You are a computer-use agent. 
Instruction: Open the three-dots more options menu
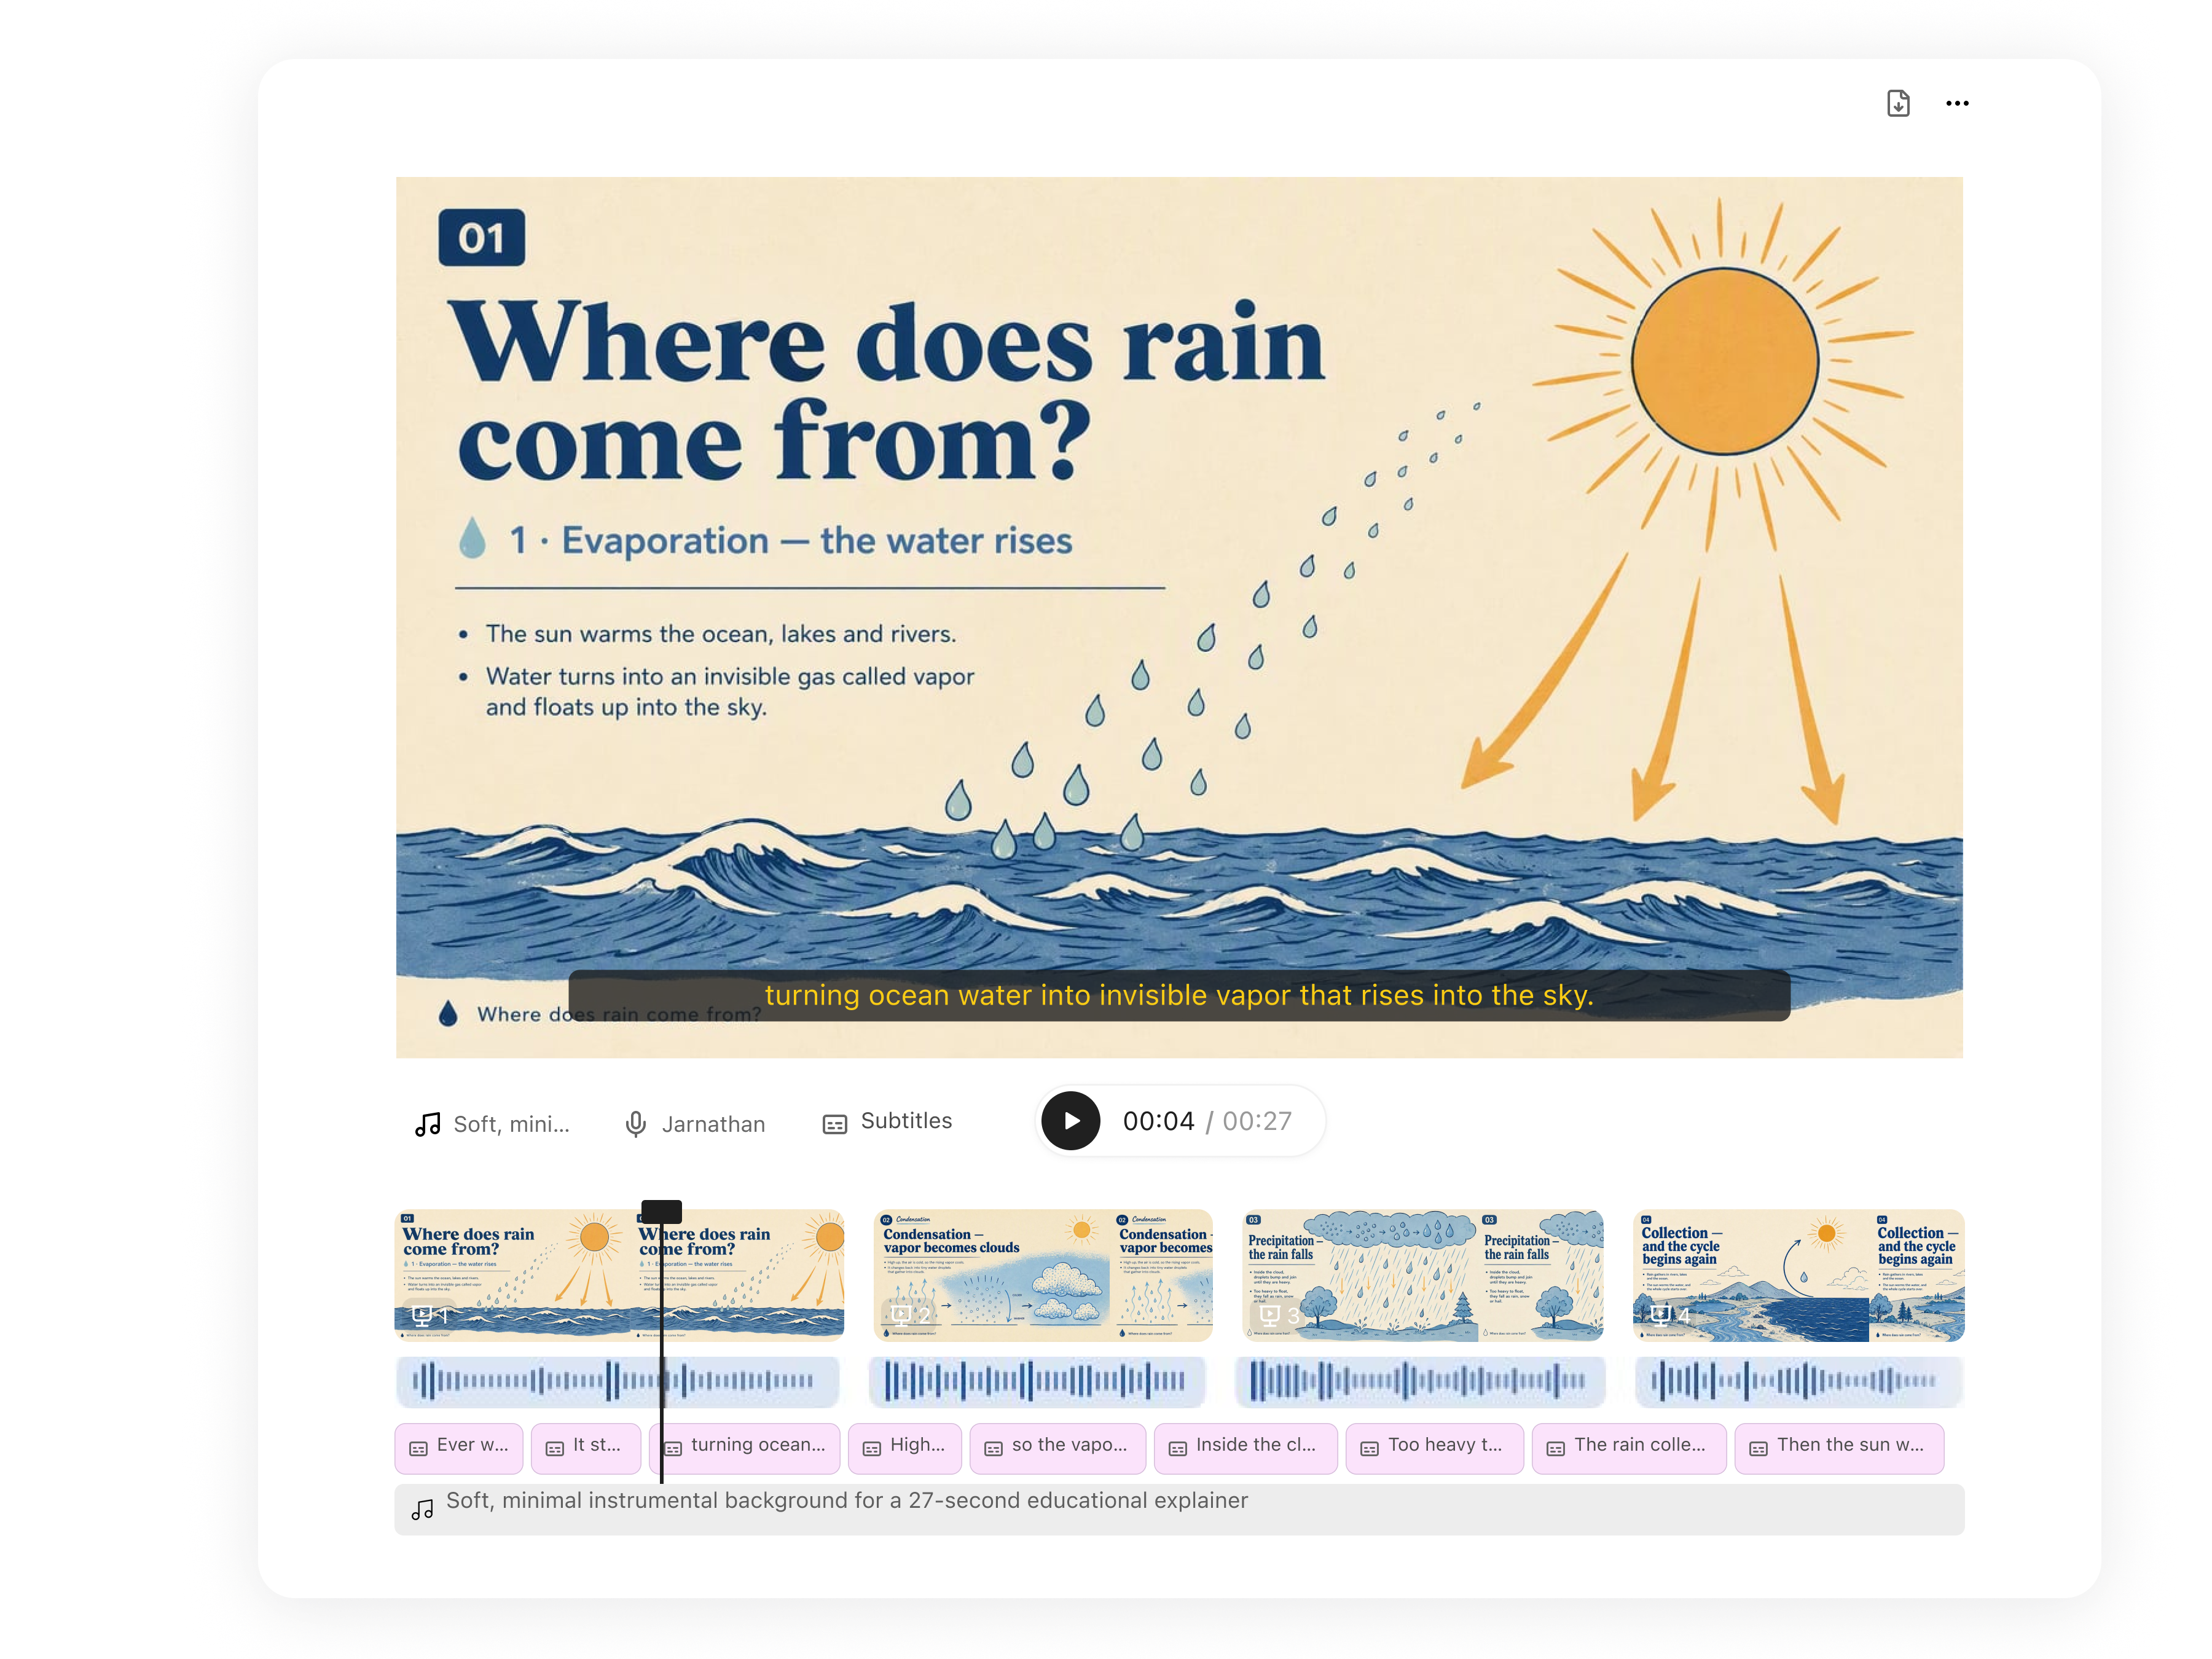[1957, 103]
